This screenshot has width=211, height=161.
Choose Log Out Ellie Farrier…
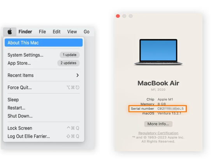click(x=44, y=136)
